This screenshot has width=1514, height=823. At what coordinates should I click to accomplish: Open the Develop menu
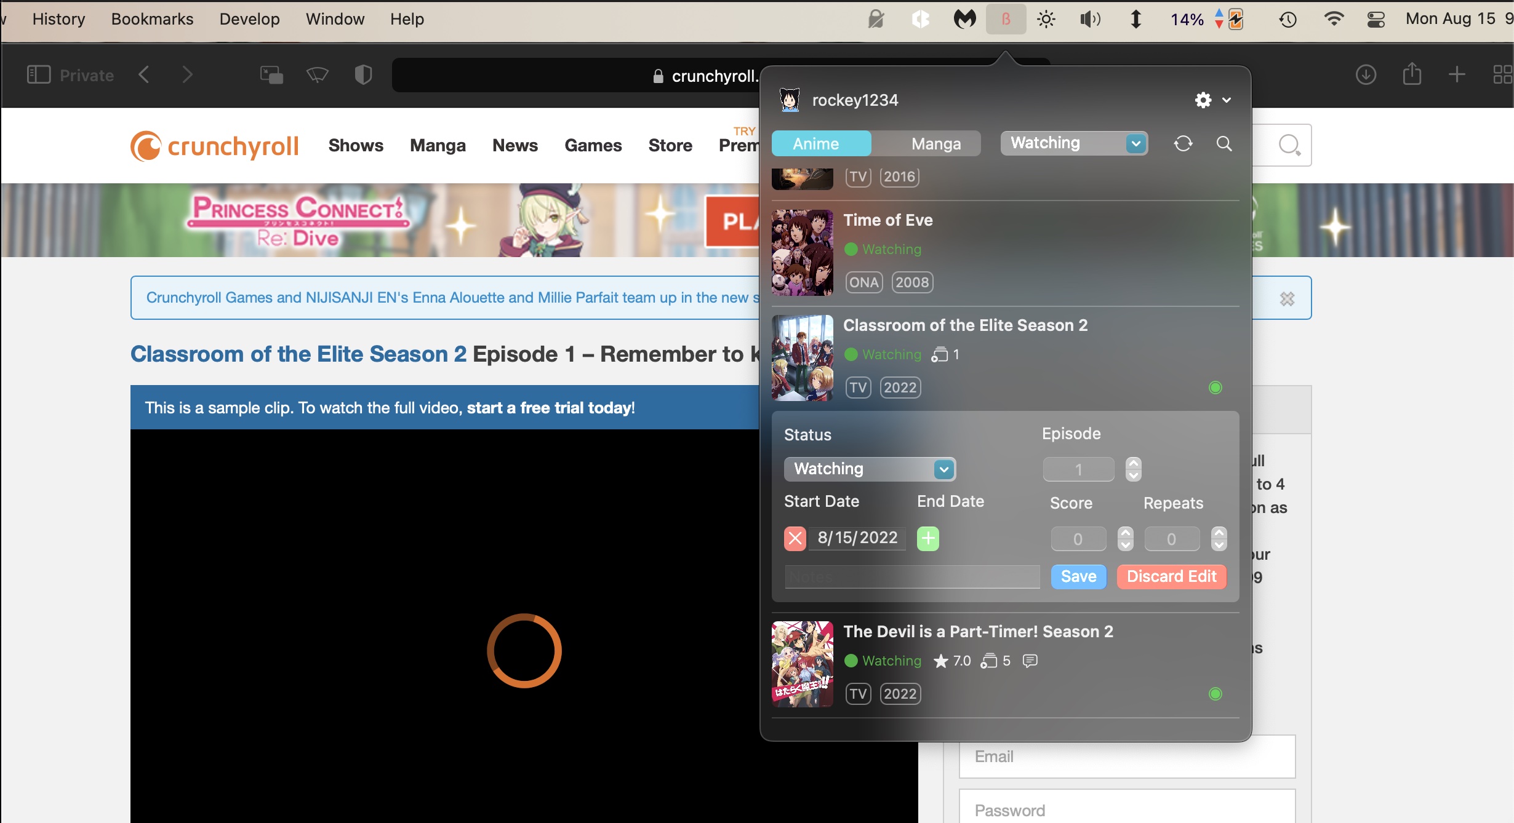point(249,18)
